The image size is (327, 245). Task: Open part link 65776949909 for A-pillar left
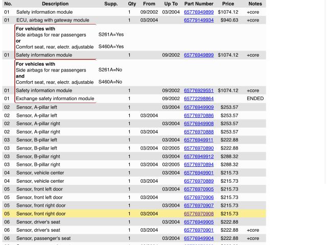click(199, 107)
